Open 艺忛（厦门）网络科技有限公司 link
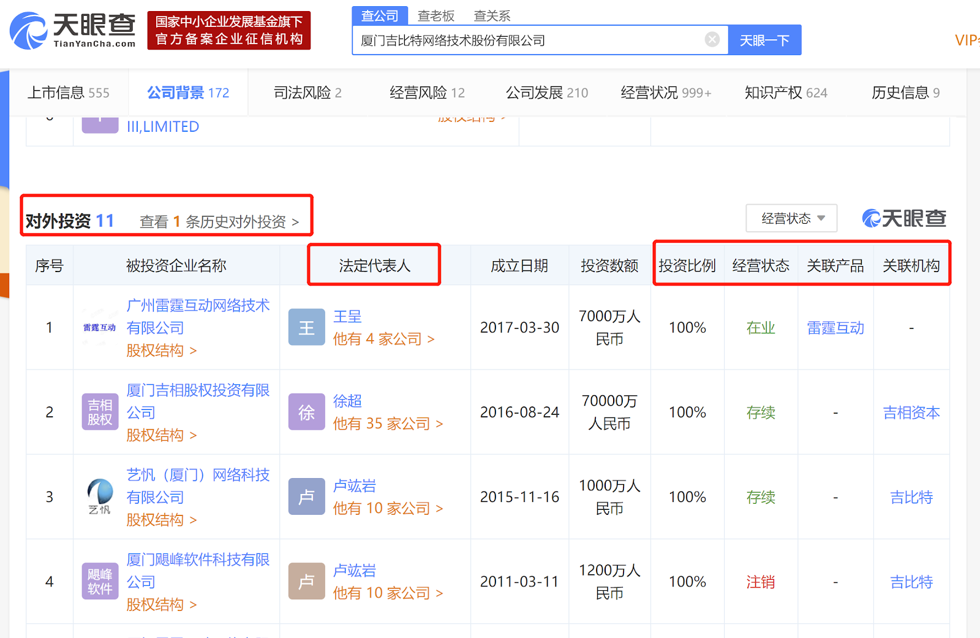Image resolution: width=980 pixels, height=638 pixels. coord(198,485)
